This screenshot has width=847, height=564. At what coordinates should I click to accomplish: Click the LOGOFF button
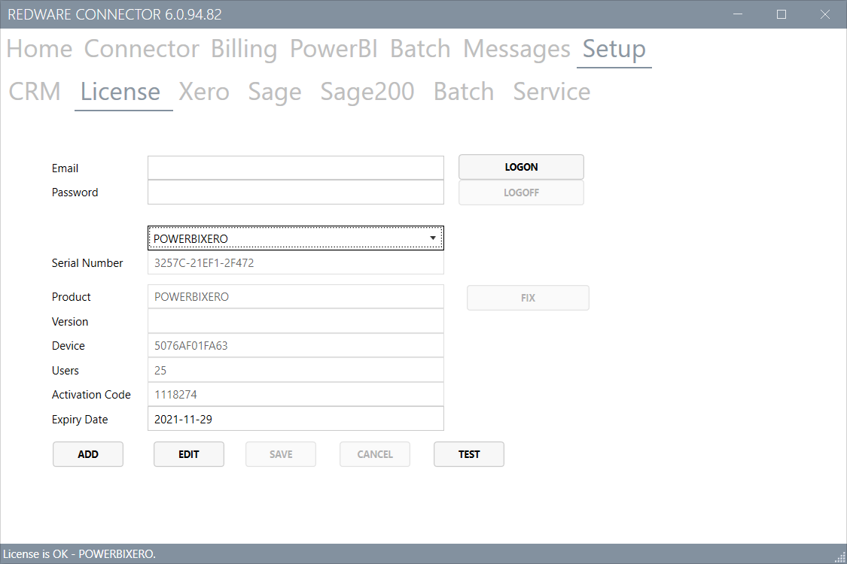(521, 193)
